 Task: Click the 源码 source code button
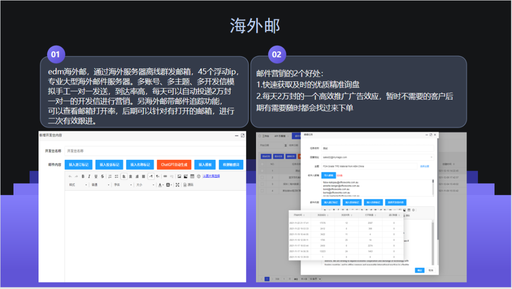(188, 185)
